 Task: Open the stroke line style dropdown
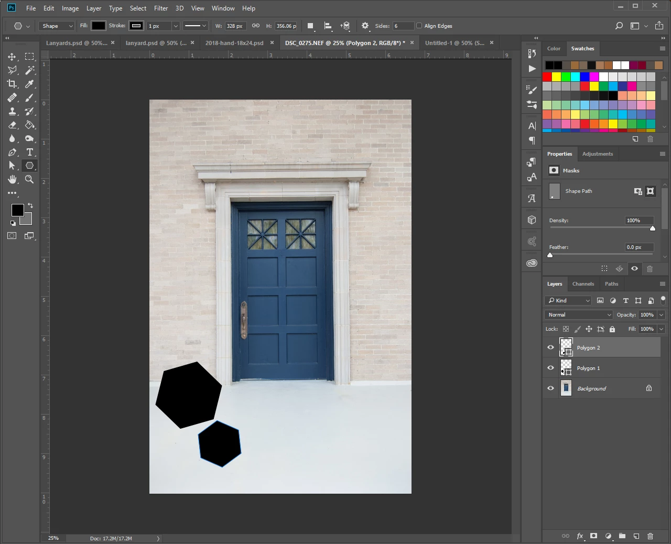coord(195,26)
